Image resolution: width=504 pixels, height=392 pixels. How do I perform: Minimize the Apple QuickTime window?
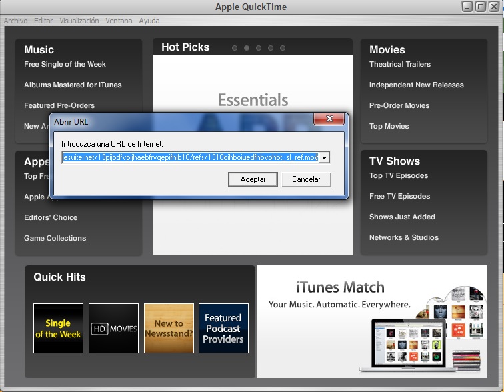(x=467, y=7)
